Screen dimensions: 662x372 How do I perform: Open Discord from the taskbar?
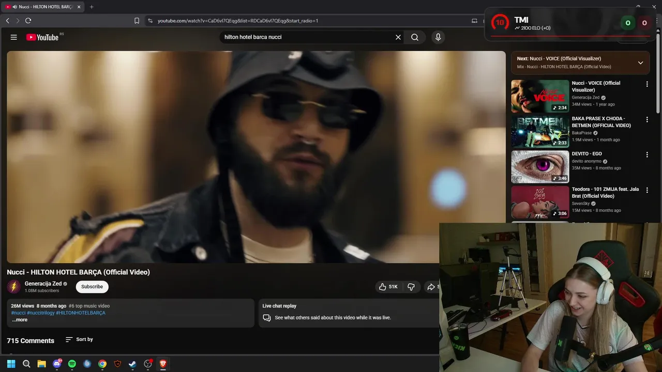tap(57, 364)
